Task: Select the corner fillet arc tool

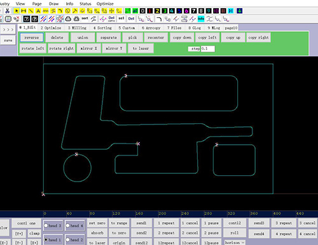Action: [60, 11]
